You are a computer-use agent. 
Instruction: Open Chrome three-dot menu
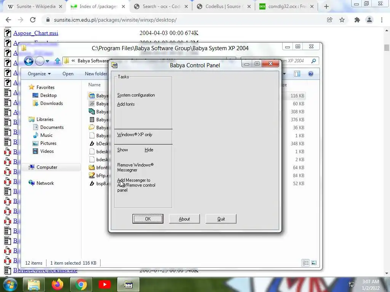click(x=382, y=20)
